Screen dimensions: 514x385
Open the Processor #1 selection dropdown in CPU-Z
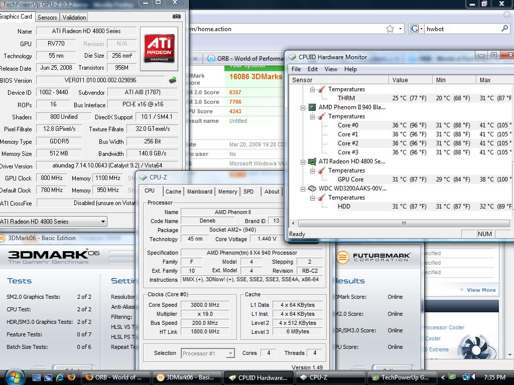coord(230,353)
